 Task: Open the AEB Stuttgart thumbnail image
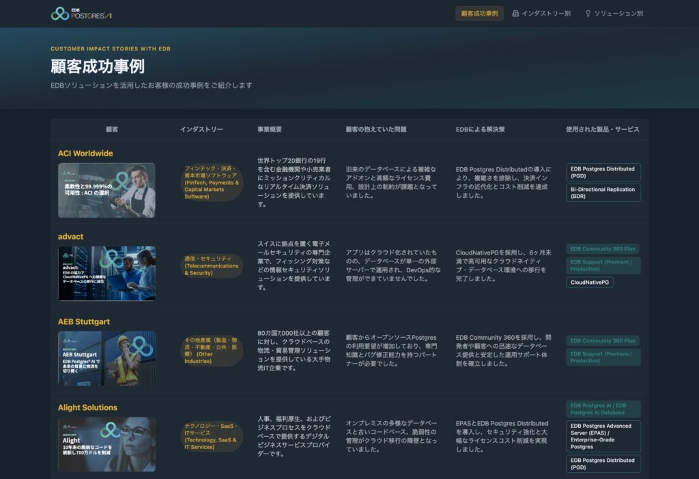point(106,358)
